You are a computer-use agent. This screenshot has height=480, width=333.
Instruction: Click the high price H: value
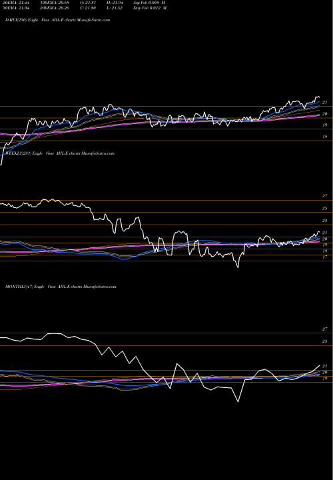116,3
